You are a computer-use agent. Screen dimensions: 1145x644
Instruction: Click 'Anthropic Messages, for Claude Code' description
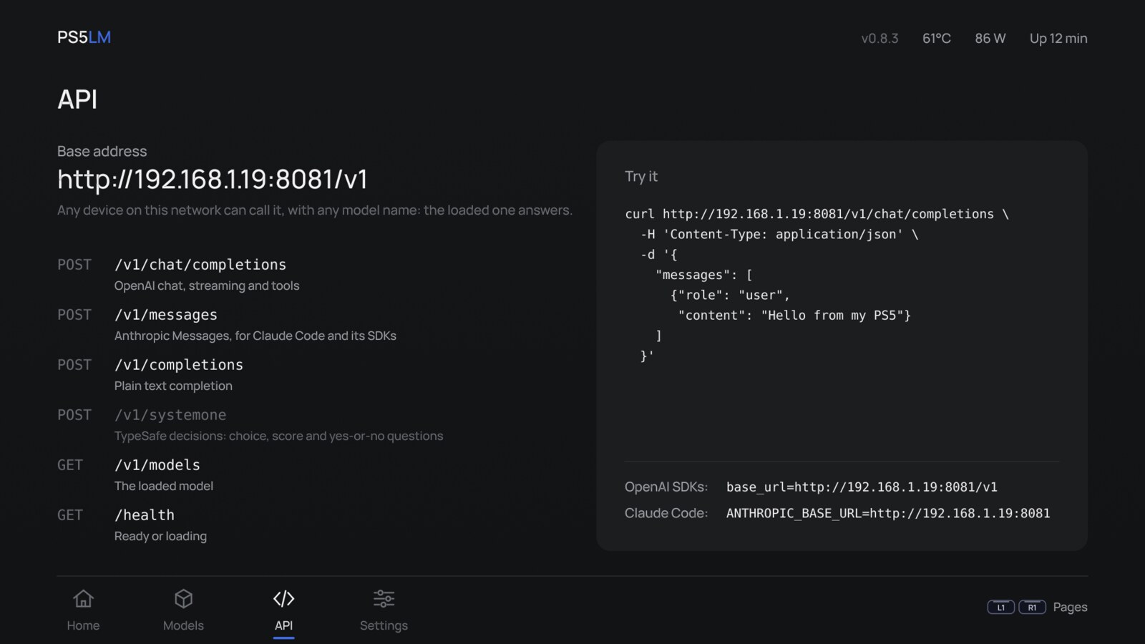(x=255, y=336)
